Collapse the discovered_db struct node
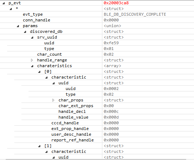The image size is (194, 160). coord(25,32)
